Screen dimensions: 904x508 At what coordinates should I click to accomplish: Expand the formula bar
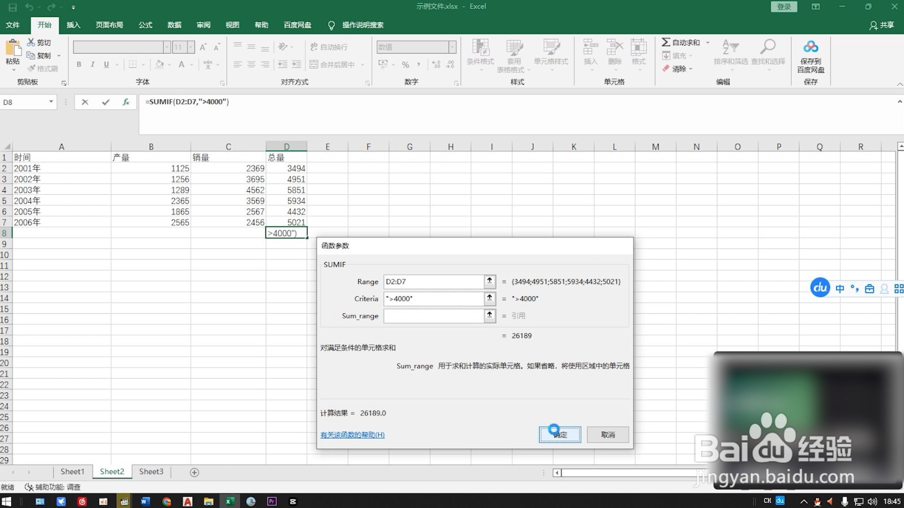(x=899, y=102)
